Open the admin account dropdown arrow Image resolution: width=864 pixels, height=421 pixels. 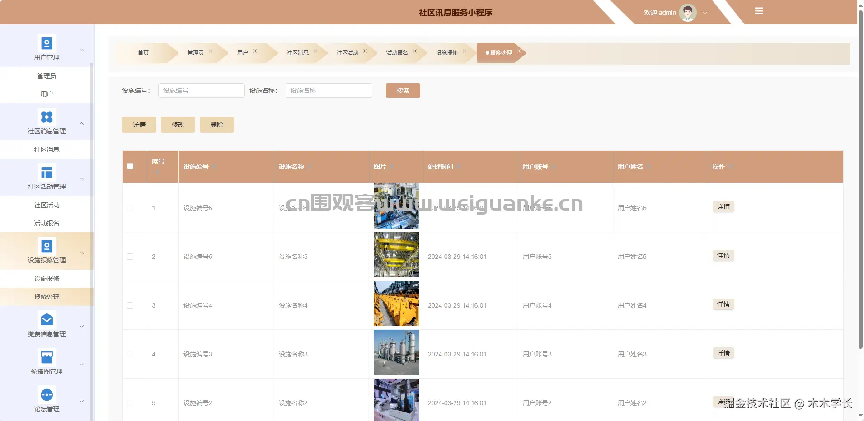pos(705,13)
